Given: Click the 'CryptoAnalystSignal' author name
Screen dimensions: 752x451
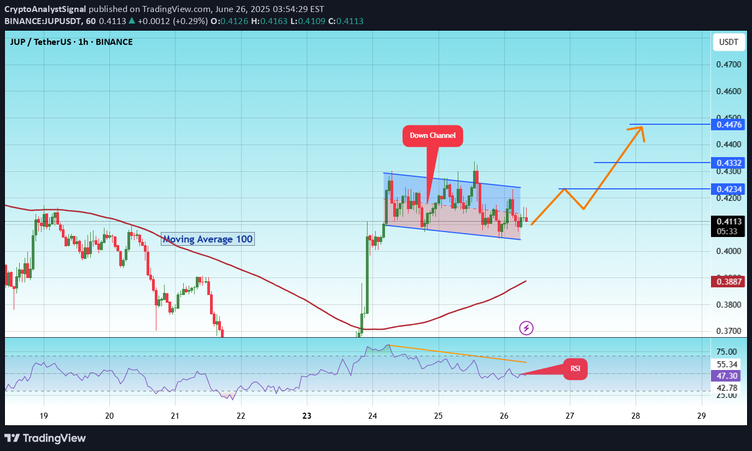Looking at the screenshot, I should click(45, 9).
